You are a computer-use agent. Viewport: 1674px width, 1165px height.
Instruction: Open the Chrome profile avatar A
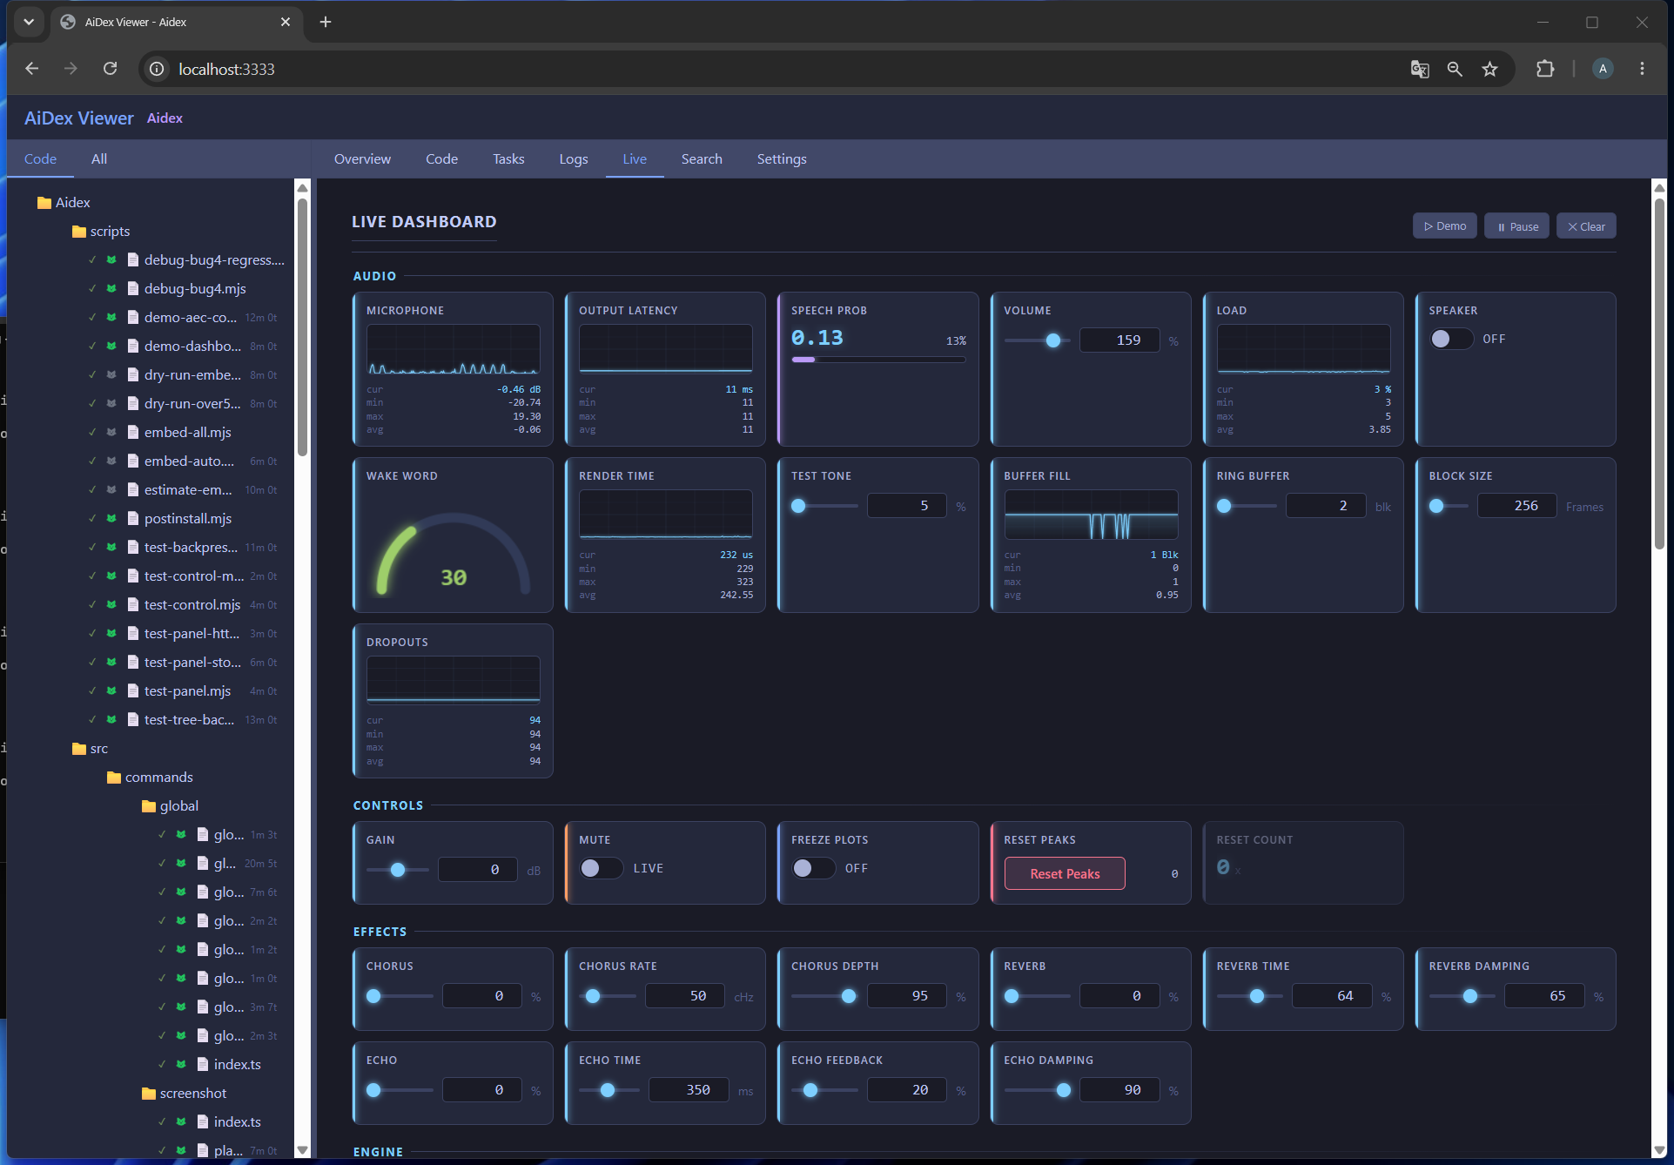coord(1603,69)
